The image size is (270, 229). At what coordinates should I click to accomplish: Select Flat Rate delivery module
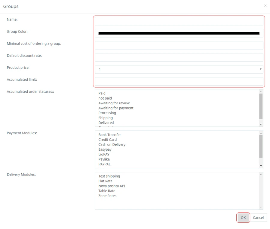[105, 181]
